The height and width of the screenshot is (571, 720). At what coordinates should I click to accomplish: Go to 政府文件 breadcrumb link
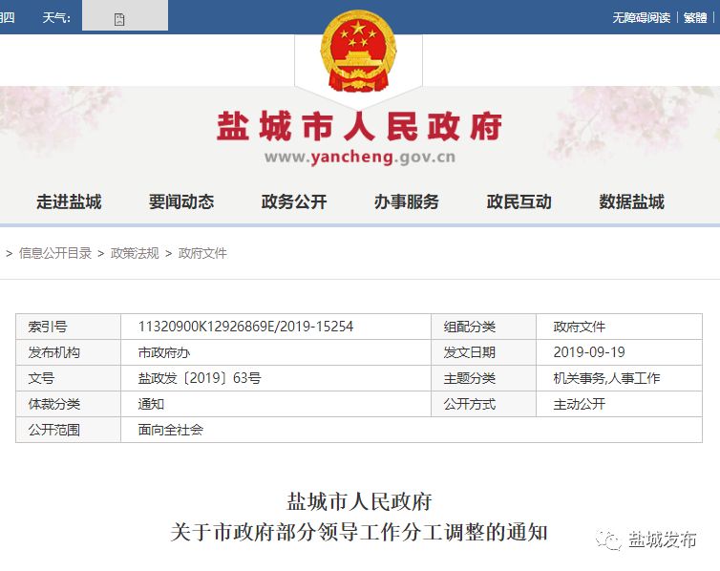pyautogui.click(x=202, y=253)
